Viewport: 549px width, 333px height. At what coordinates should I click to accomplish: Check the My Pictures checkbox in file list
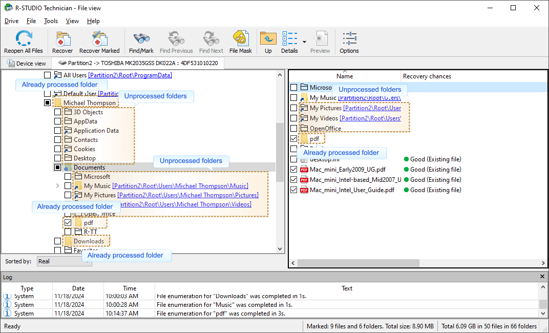(294, 108)
